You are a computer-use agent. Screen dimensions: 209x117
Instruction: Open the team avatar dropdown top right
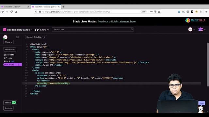point(202,29)
